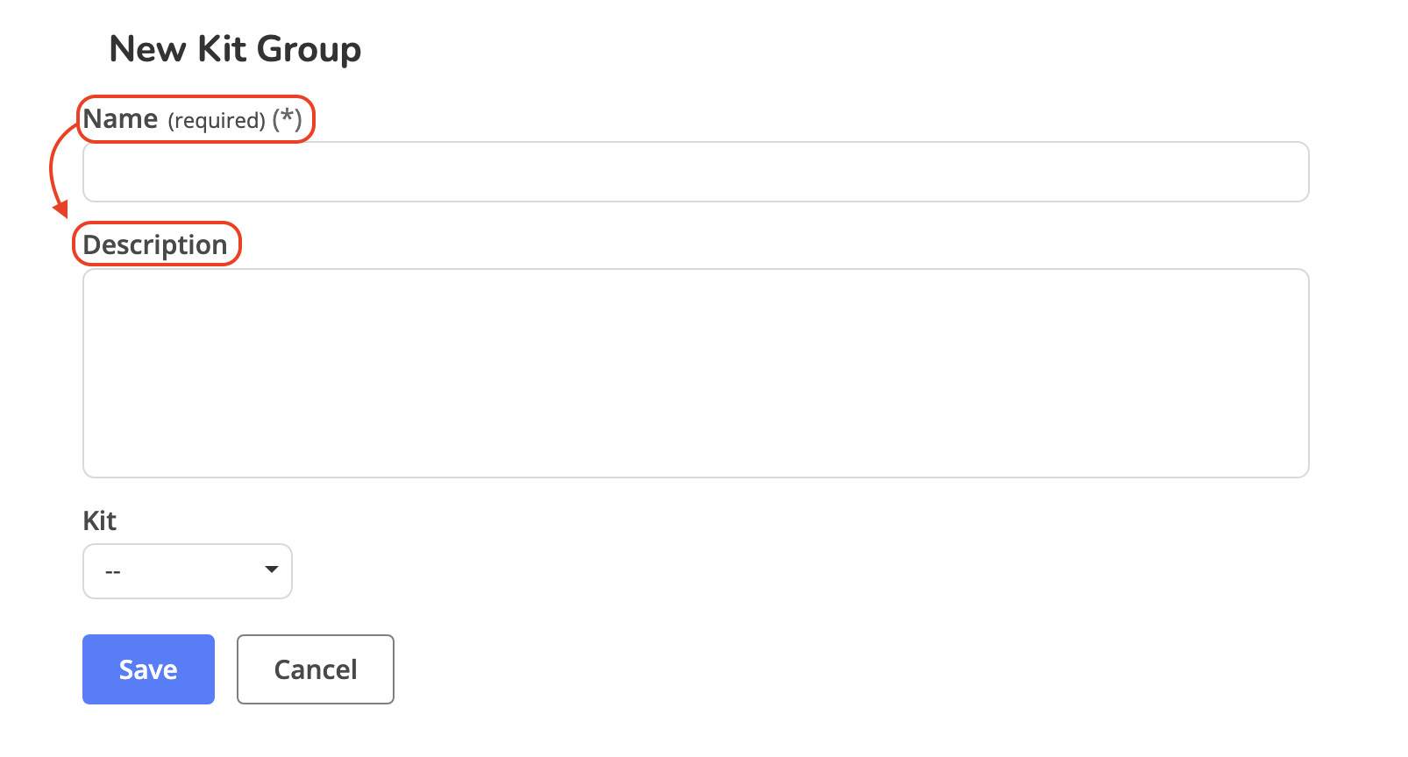This screenshot has width=1408, height=757.
Task: Click the Description label
Action: pos(155,244)
